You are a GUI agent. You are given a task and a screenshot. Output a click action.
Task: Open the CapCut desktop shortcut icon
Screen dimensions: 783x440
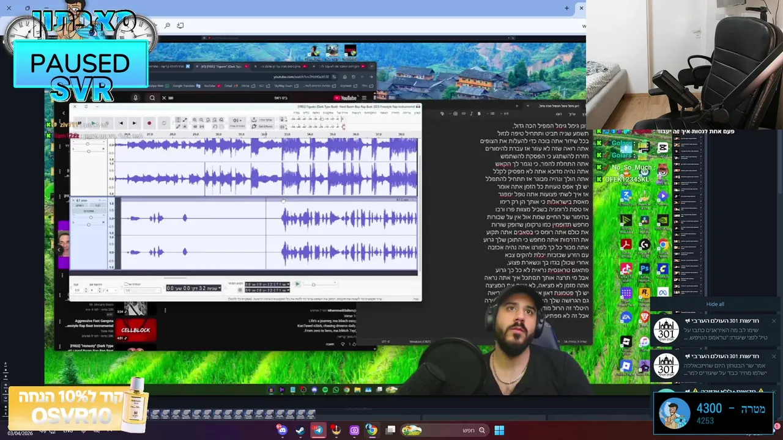coord(662,148)
